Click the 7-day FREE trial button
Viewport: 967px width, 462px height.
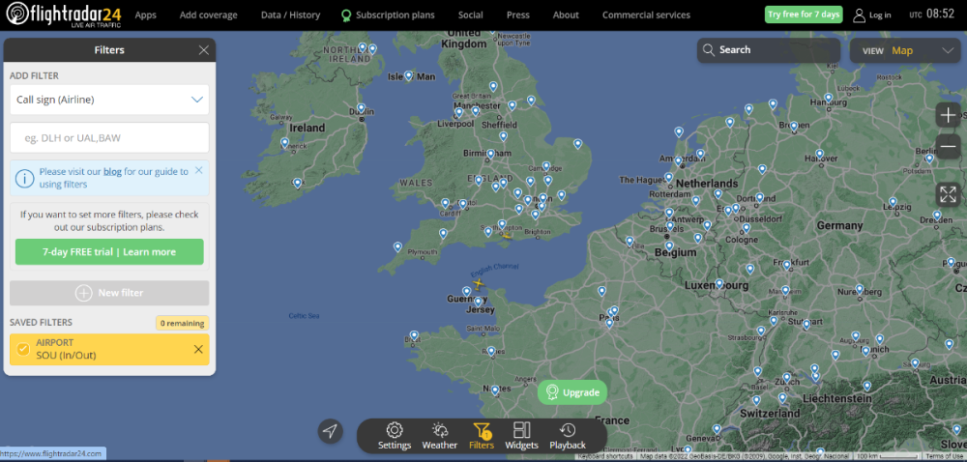point(109,252)
